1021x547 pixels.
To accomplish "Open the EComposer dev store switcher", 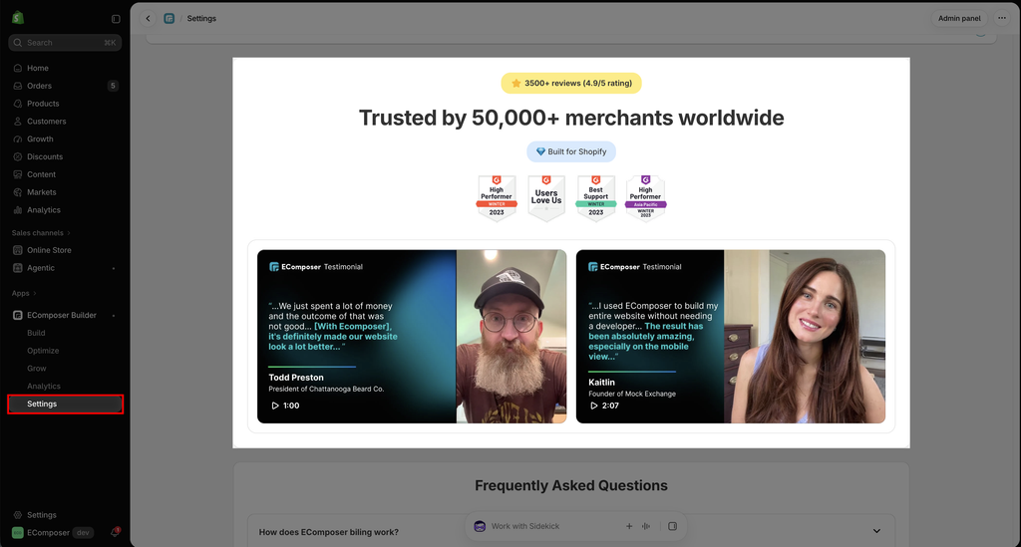I will (x=52, y=533).
